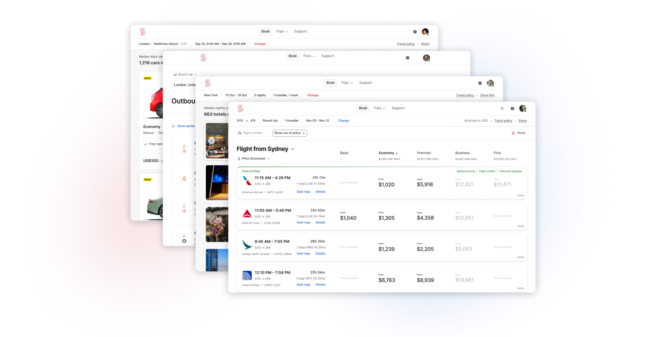Viewport: 667px width, 337px height.
Task: Click Share link in hotels window
Action: click(x=487, y=95)
